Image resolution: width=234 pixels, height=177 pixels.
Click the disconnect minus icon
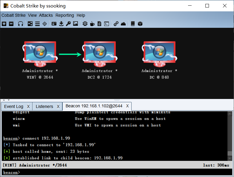pyautogui.click(x=11, y=24)
